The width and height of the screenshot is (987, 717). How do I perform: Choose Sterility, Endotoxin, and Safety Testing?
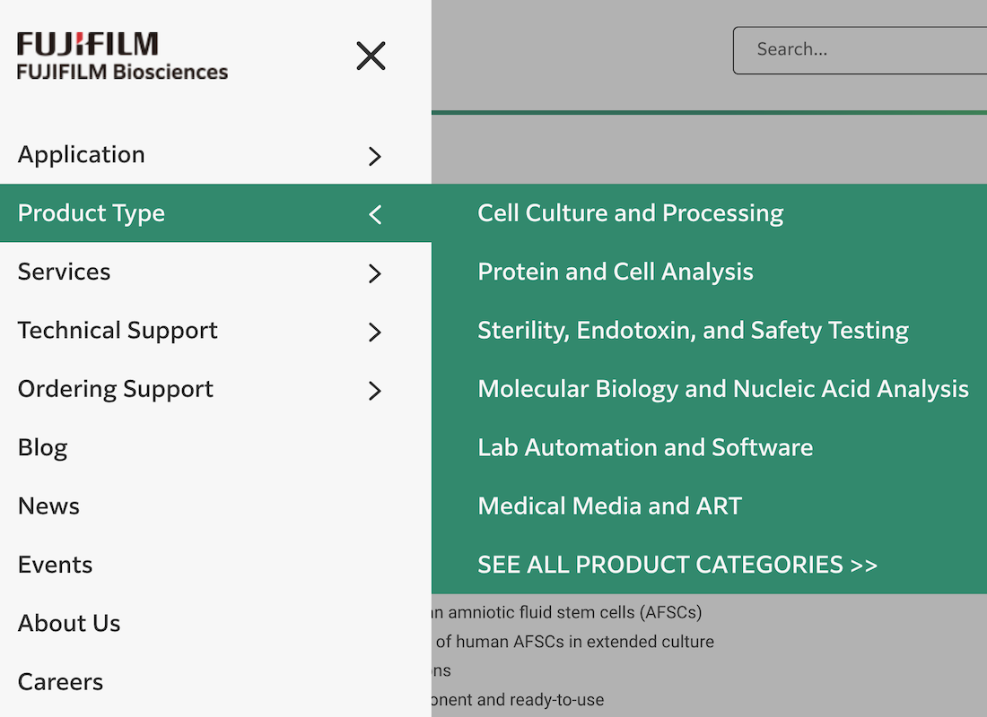693,331
